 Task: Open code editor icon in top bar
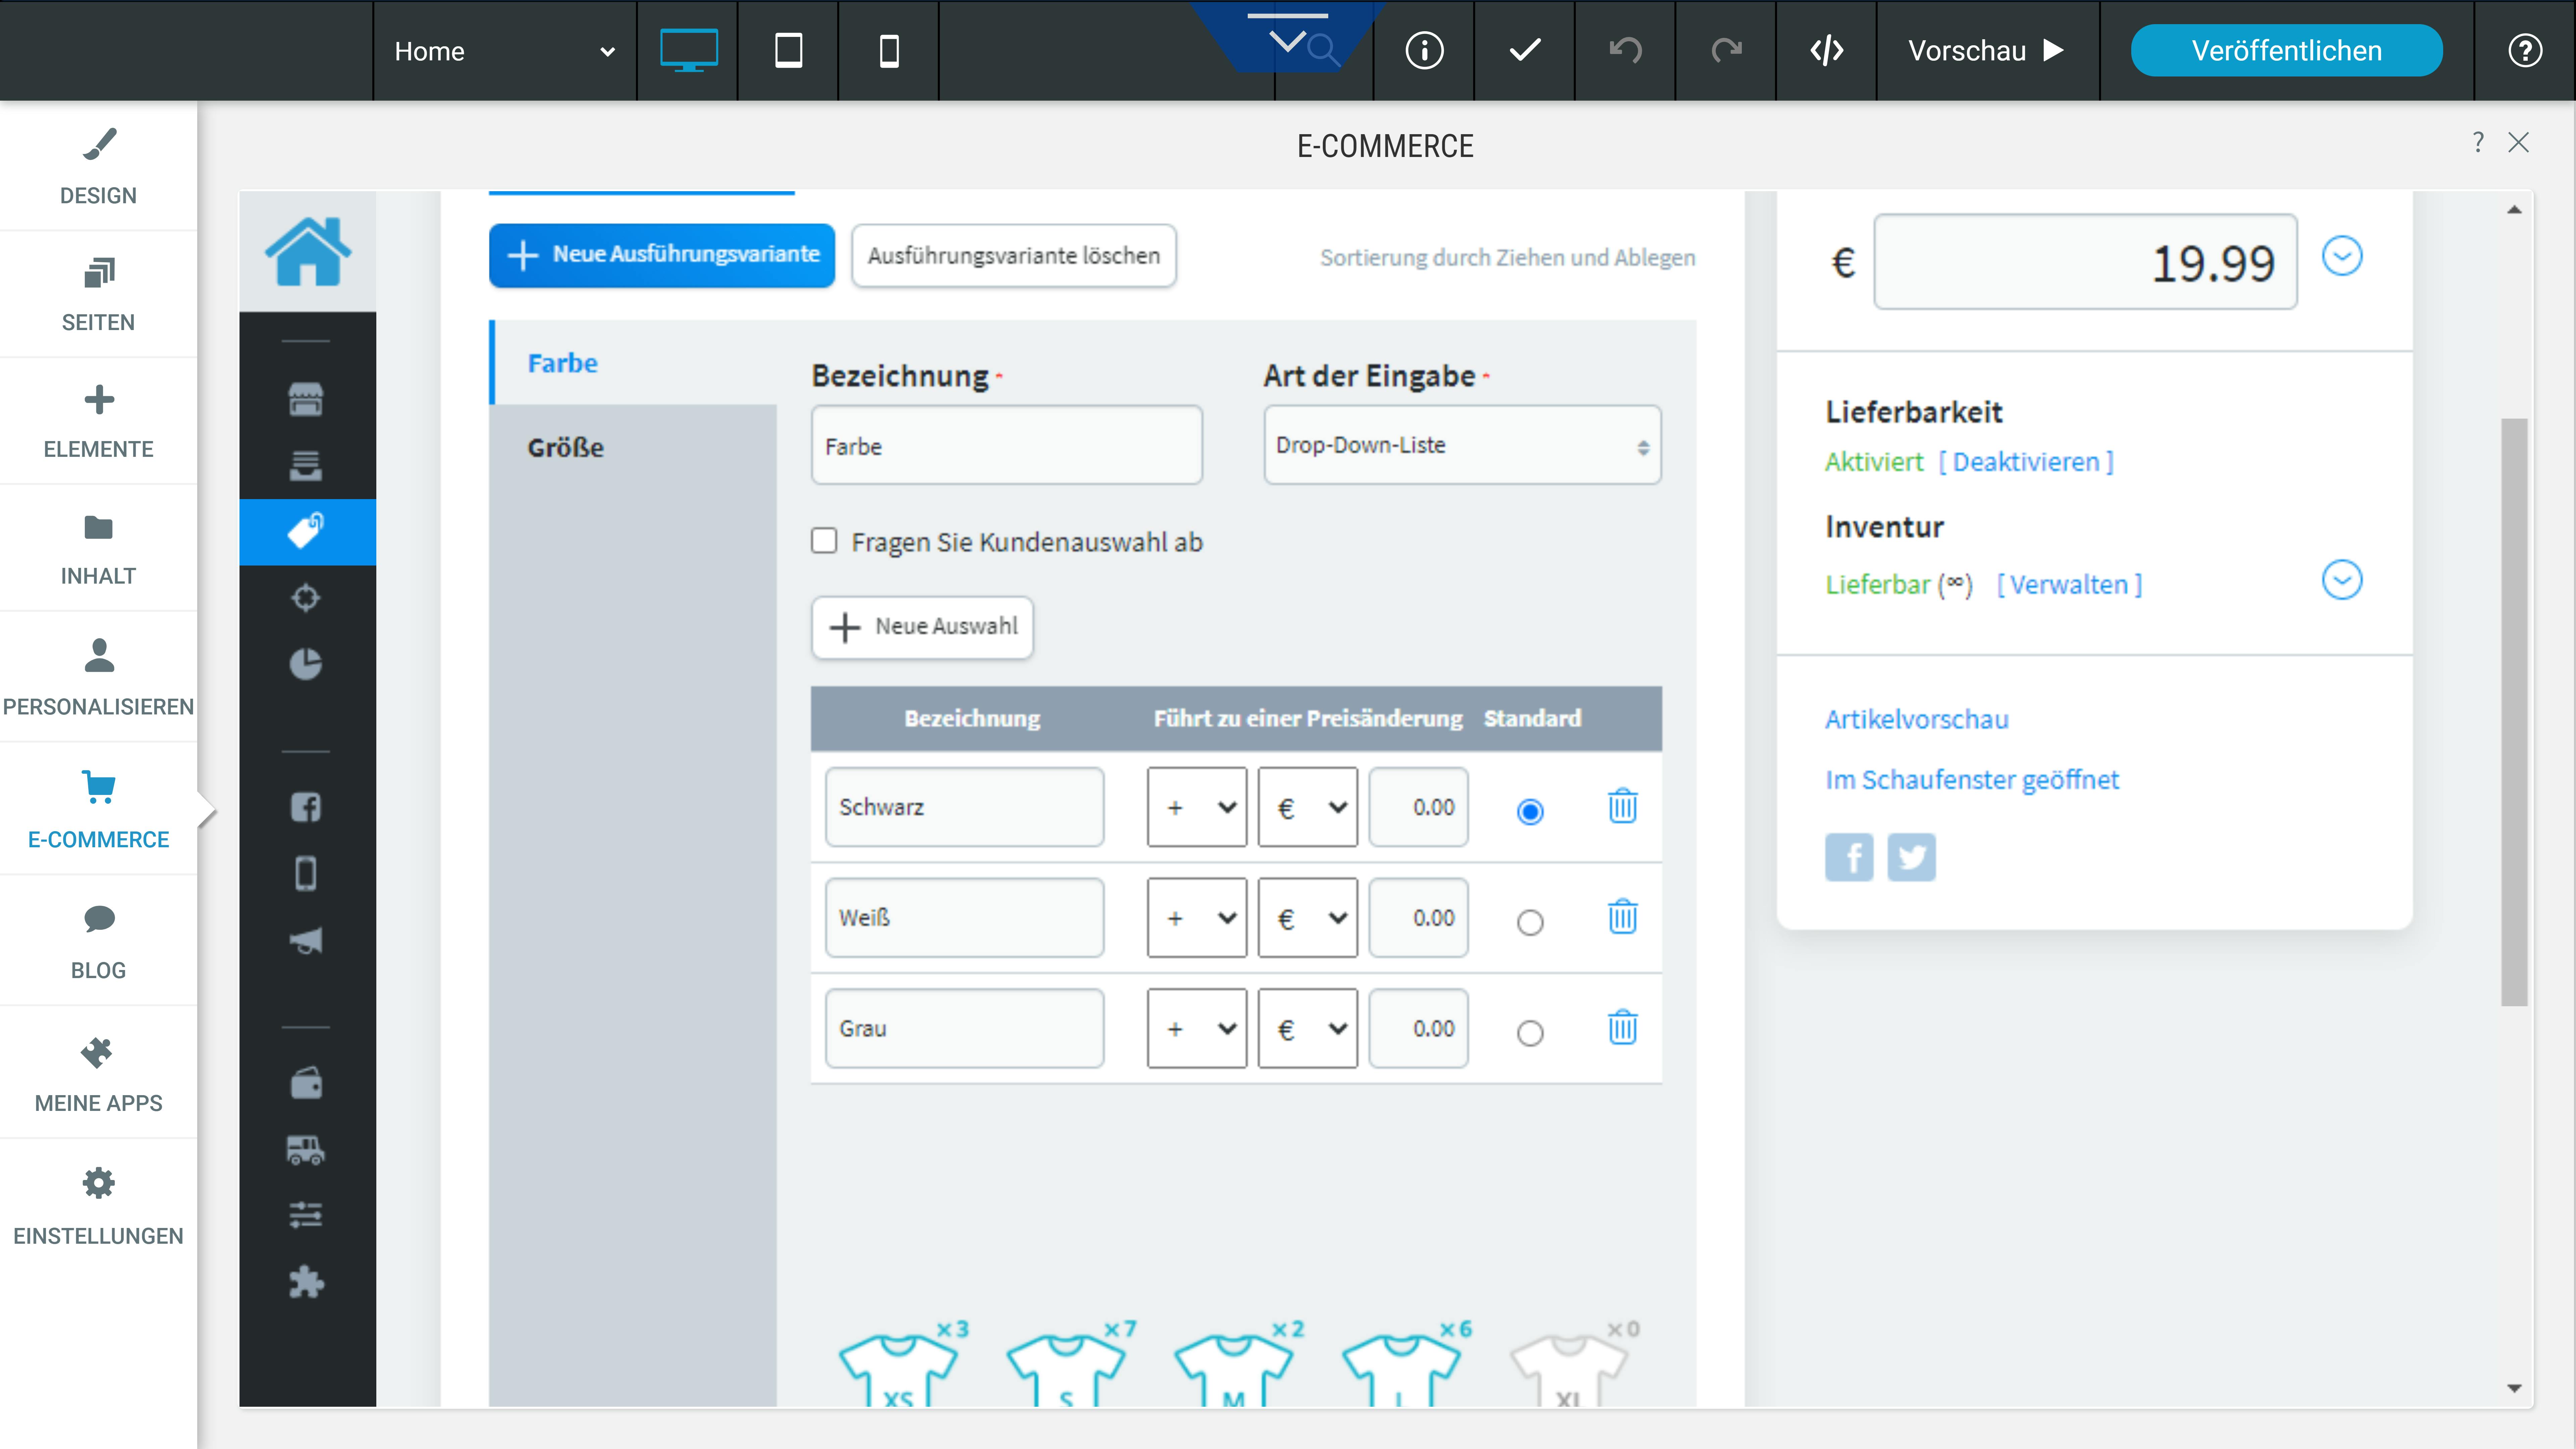click(1826, 50)
